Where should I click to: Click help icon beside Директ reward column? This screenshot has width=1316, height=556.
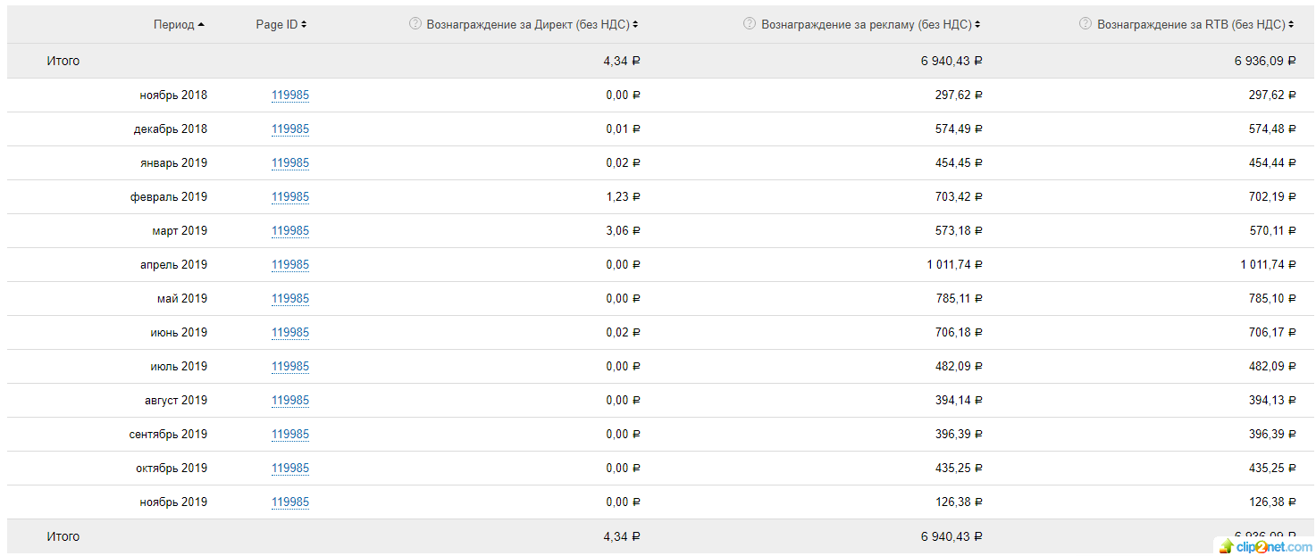click(x=415, y=24)
